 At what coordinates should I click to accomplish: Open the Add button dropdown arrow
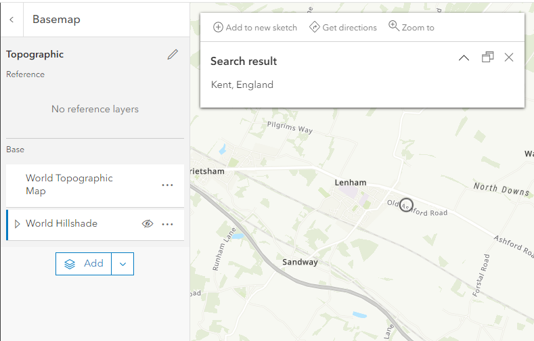coord(123,264)
